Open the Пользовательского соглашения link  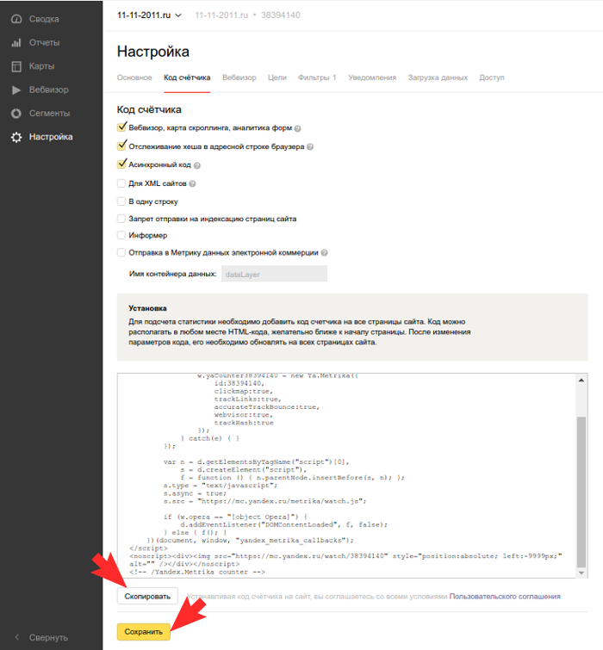[x=505, y=597]
